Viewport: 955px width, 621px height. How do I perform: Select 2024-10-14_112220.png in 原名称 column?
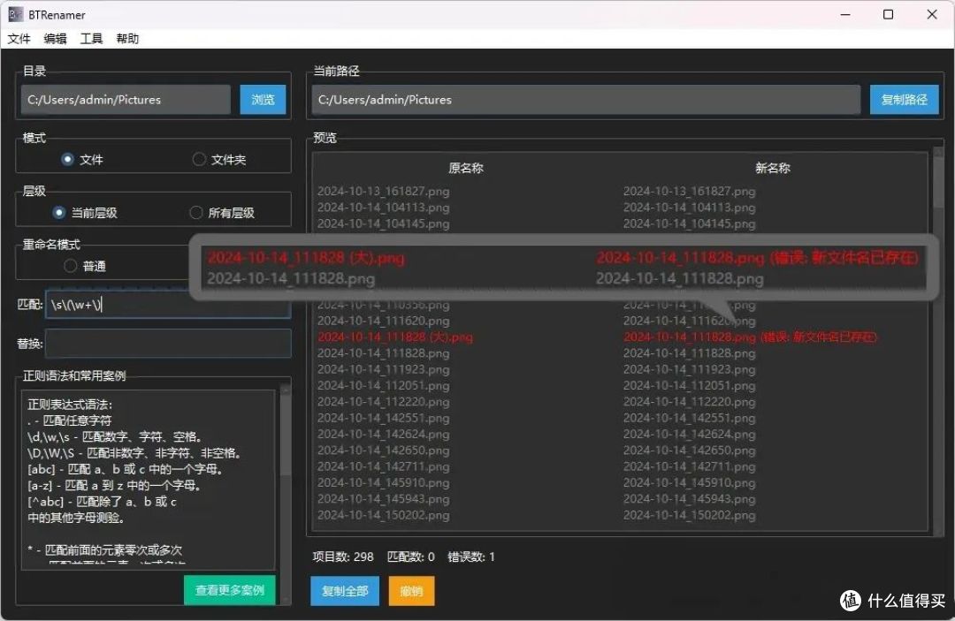(x=384, y=401)
